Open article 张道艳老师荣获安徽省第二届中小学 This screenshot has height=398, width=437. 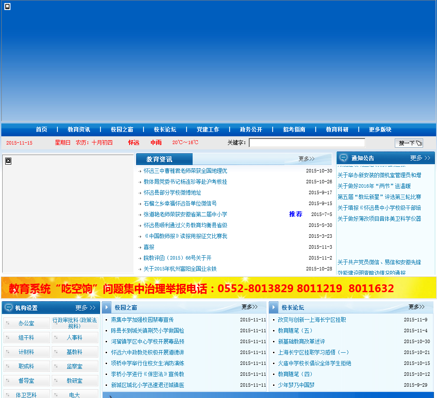pos(185,214)
